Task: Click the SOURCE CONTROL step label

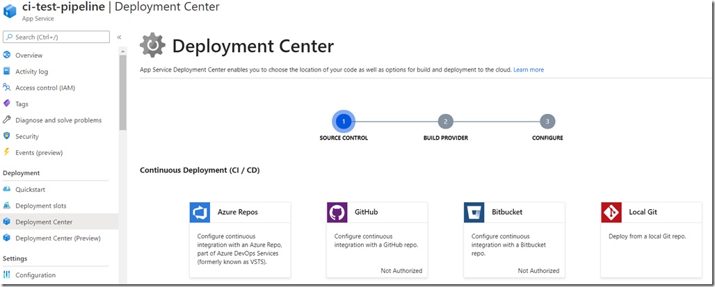Action: [x=344, y=138]
